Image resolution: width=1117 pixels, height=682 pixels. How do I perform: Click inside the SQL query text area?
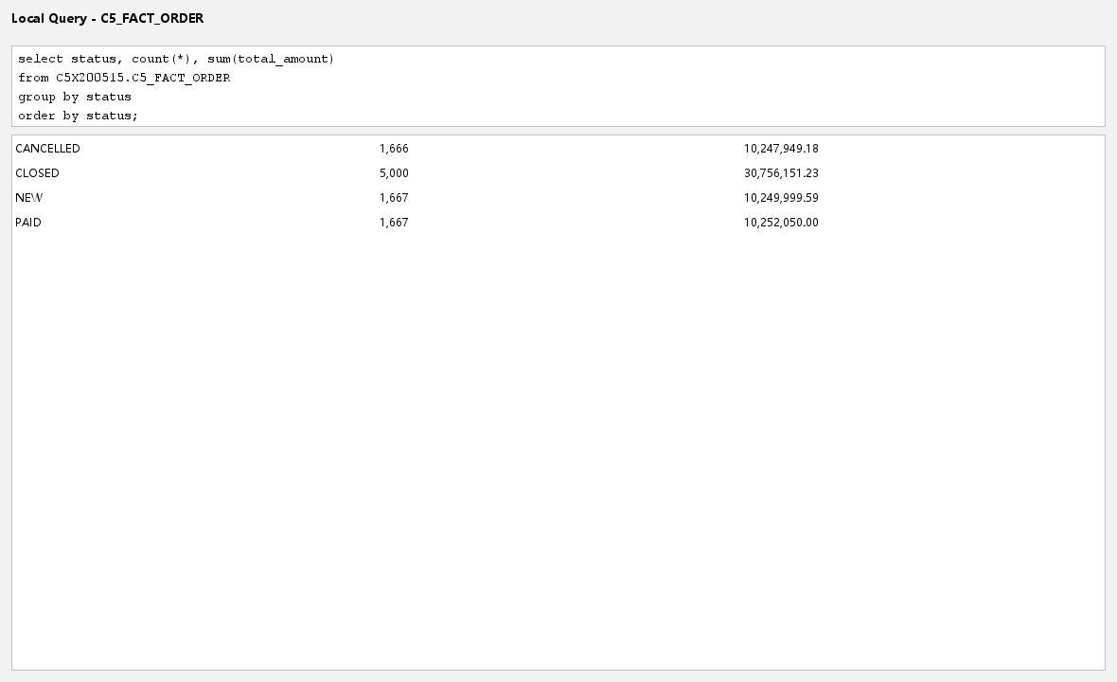pyautogui.click(x=558, y=86)
